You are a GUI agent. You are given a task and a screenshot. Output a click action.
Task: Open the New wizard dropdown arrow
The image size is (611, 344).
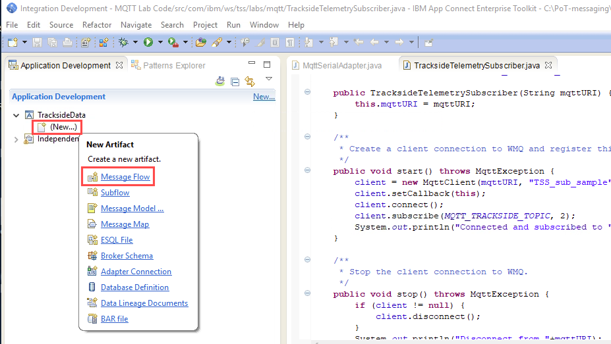[24, 42]
